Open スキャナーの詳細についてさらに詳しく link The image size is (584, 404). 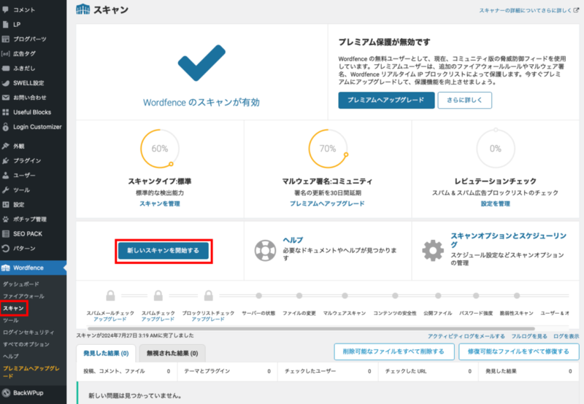529,10
